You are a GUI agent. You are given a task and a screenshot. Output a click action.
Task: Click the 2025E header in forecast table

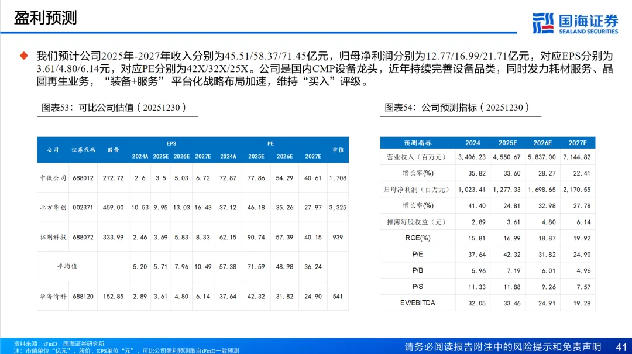tap(507, 143)
